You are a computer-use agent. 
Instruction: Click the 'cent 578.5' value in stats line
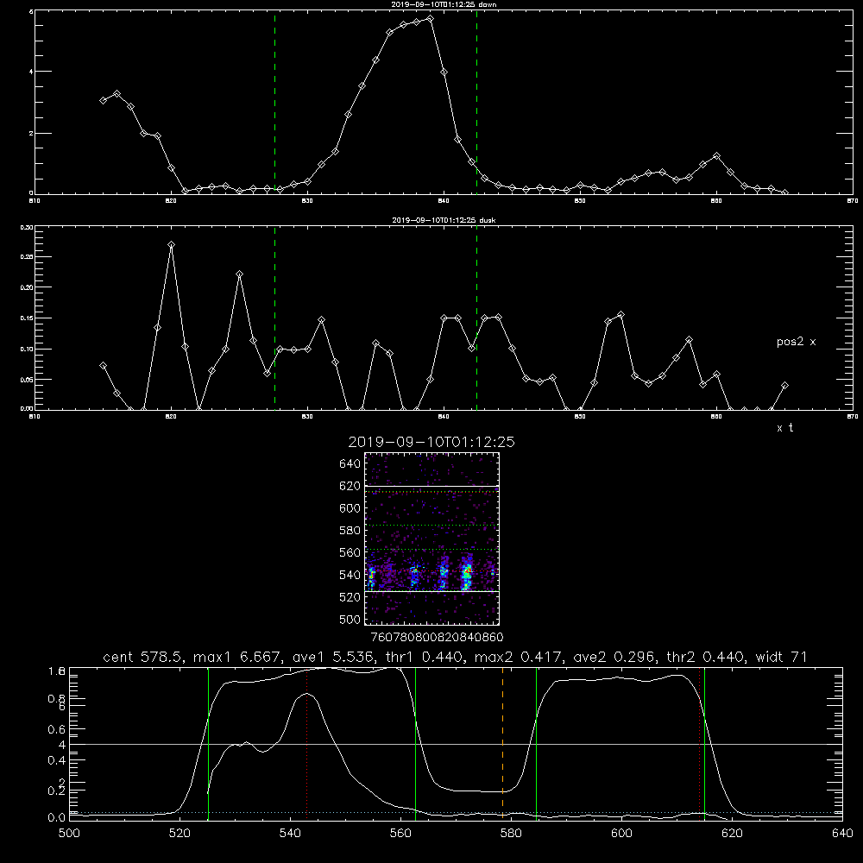coord(144,657)
